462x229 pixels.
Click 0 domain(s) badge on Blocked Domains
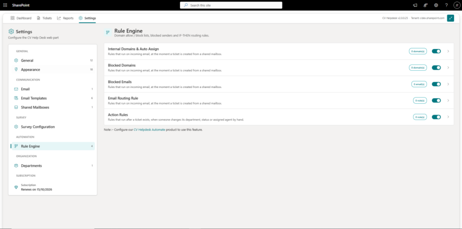(x=417, y=68)
